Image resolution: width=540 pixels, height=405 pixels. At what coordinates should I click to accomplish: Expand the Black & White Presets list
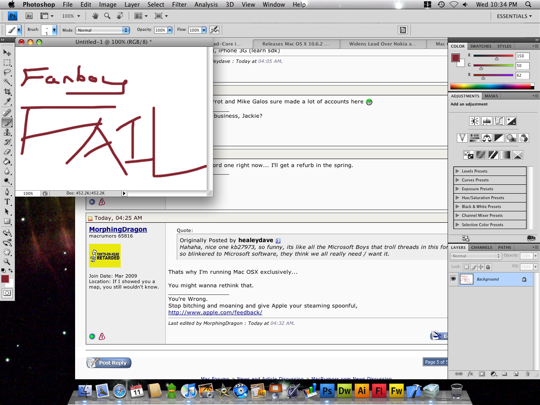click(457, 206)
